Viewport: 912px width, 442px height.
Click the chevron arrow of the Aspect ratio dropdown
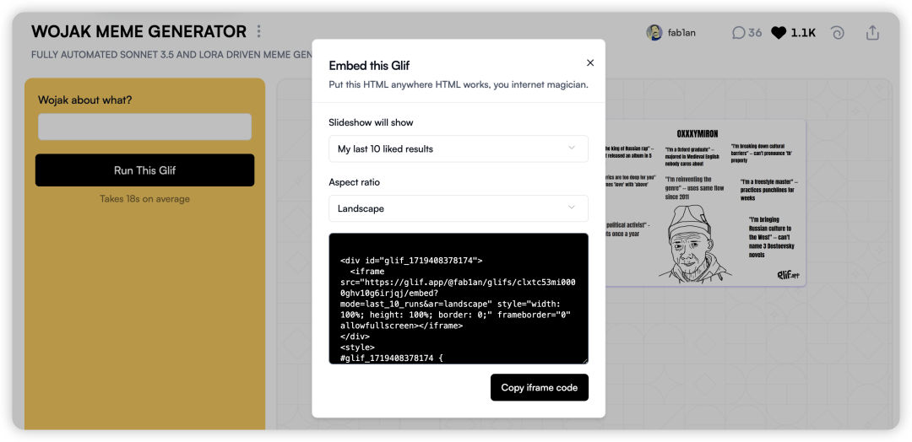[572, 208]
